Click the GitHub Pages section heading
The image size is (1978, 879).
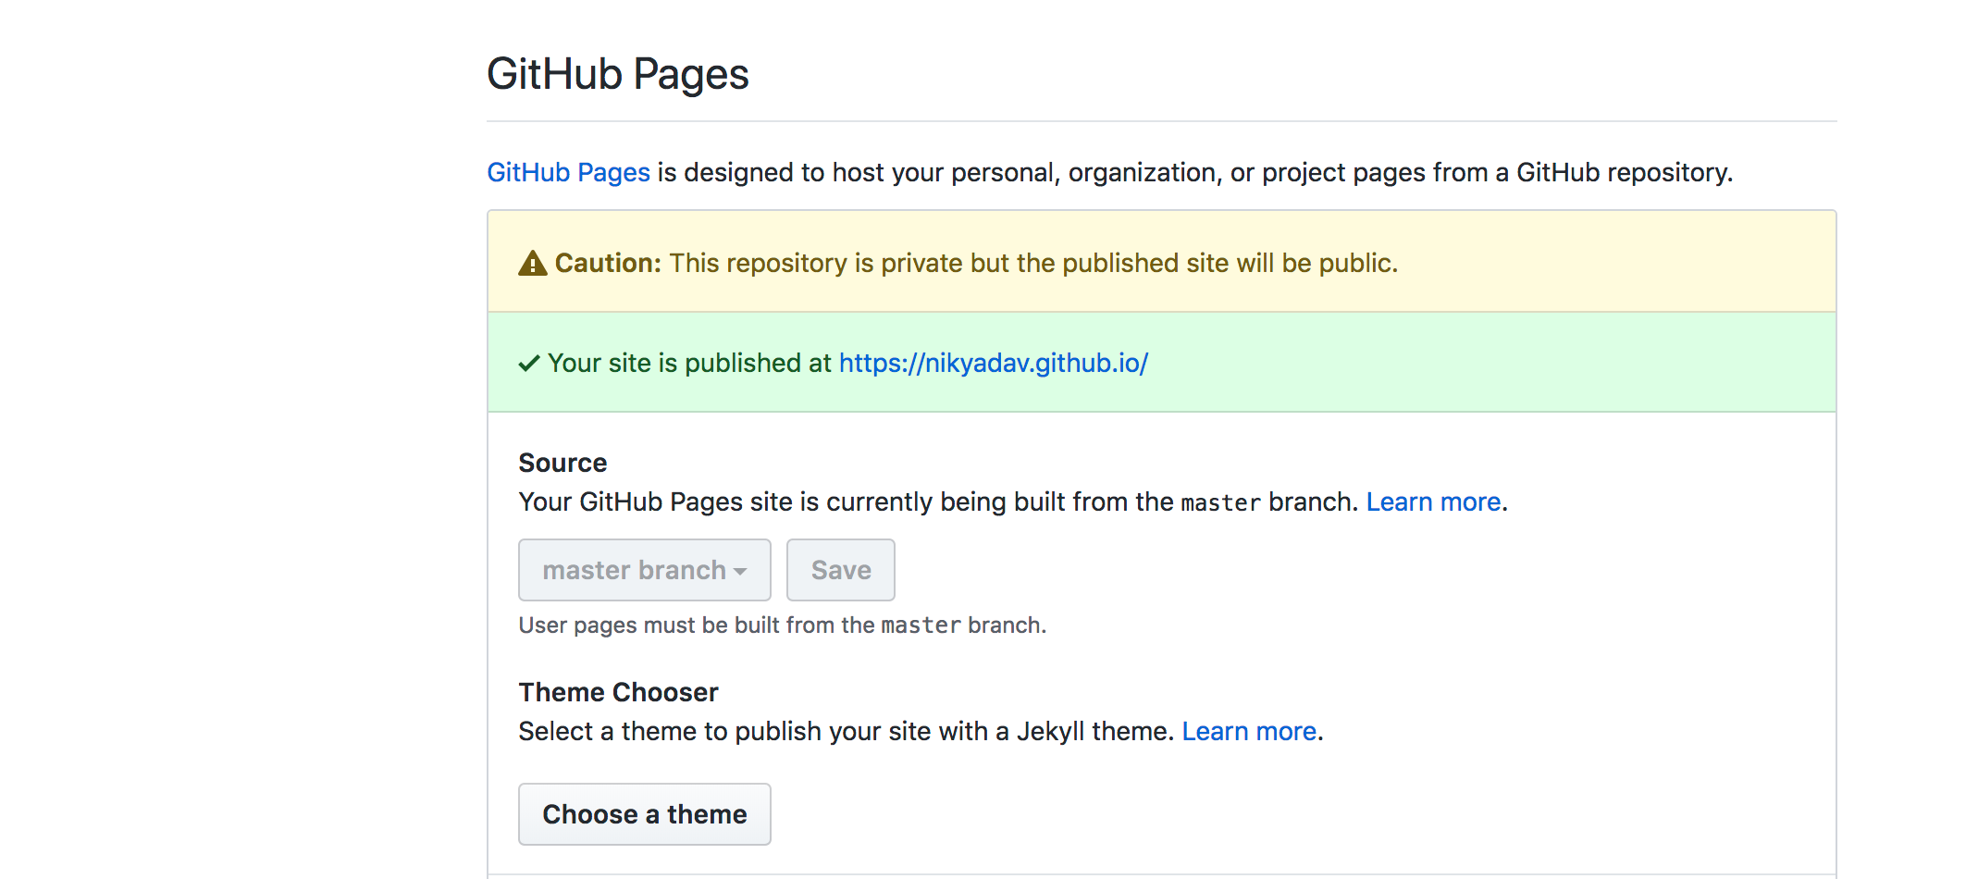[x=617, y=74]
